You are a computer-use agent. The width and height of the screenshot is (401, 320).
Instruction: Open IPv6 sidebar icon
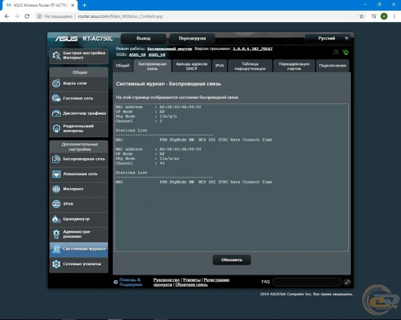coord(56,204)
